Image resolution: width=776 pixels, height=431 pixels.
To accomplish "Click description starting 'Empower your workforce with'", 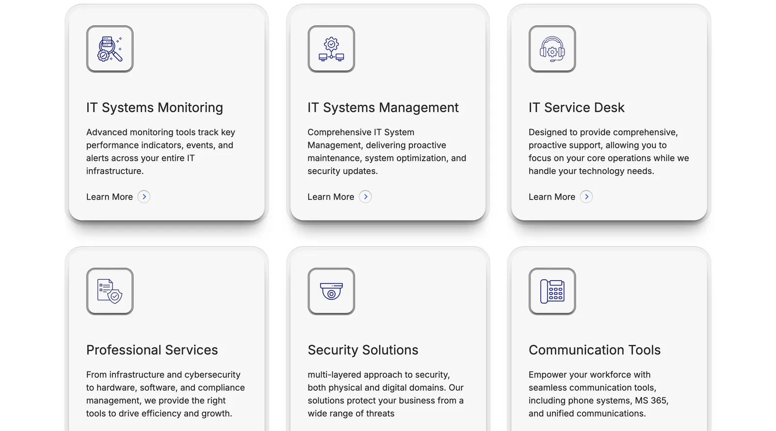I will (598, 394).
